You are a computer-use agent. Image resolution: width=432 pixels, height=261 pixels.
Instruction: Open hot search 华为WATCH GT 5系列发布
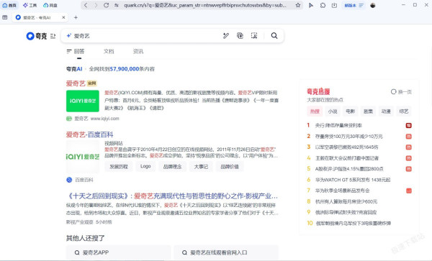[x=353, y=180]
